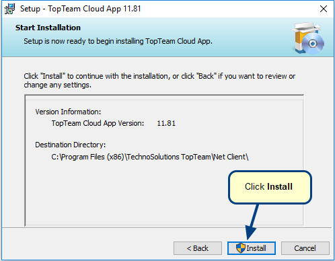Click the UAC shield icon on the Install button
335x261 pixels.
tap(241, 248)
